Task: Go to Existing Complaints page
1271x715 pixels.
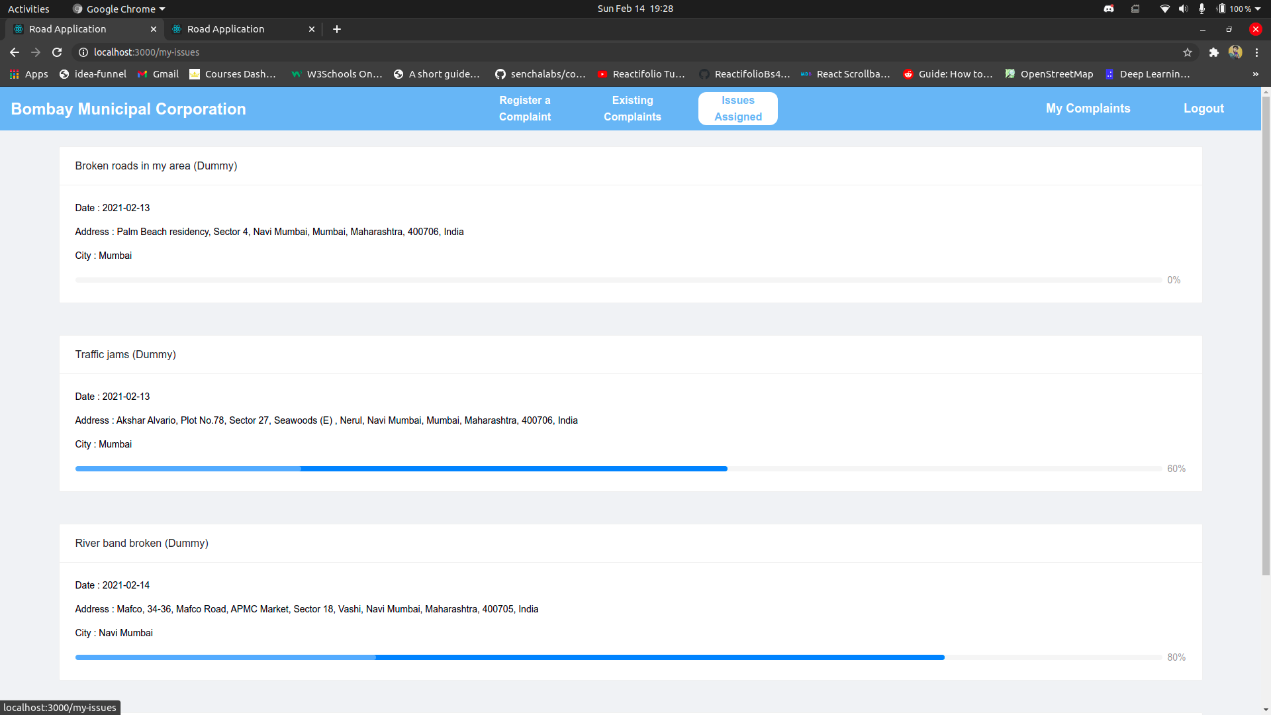Action: (632, 109)
